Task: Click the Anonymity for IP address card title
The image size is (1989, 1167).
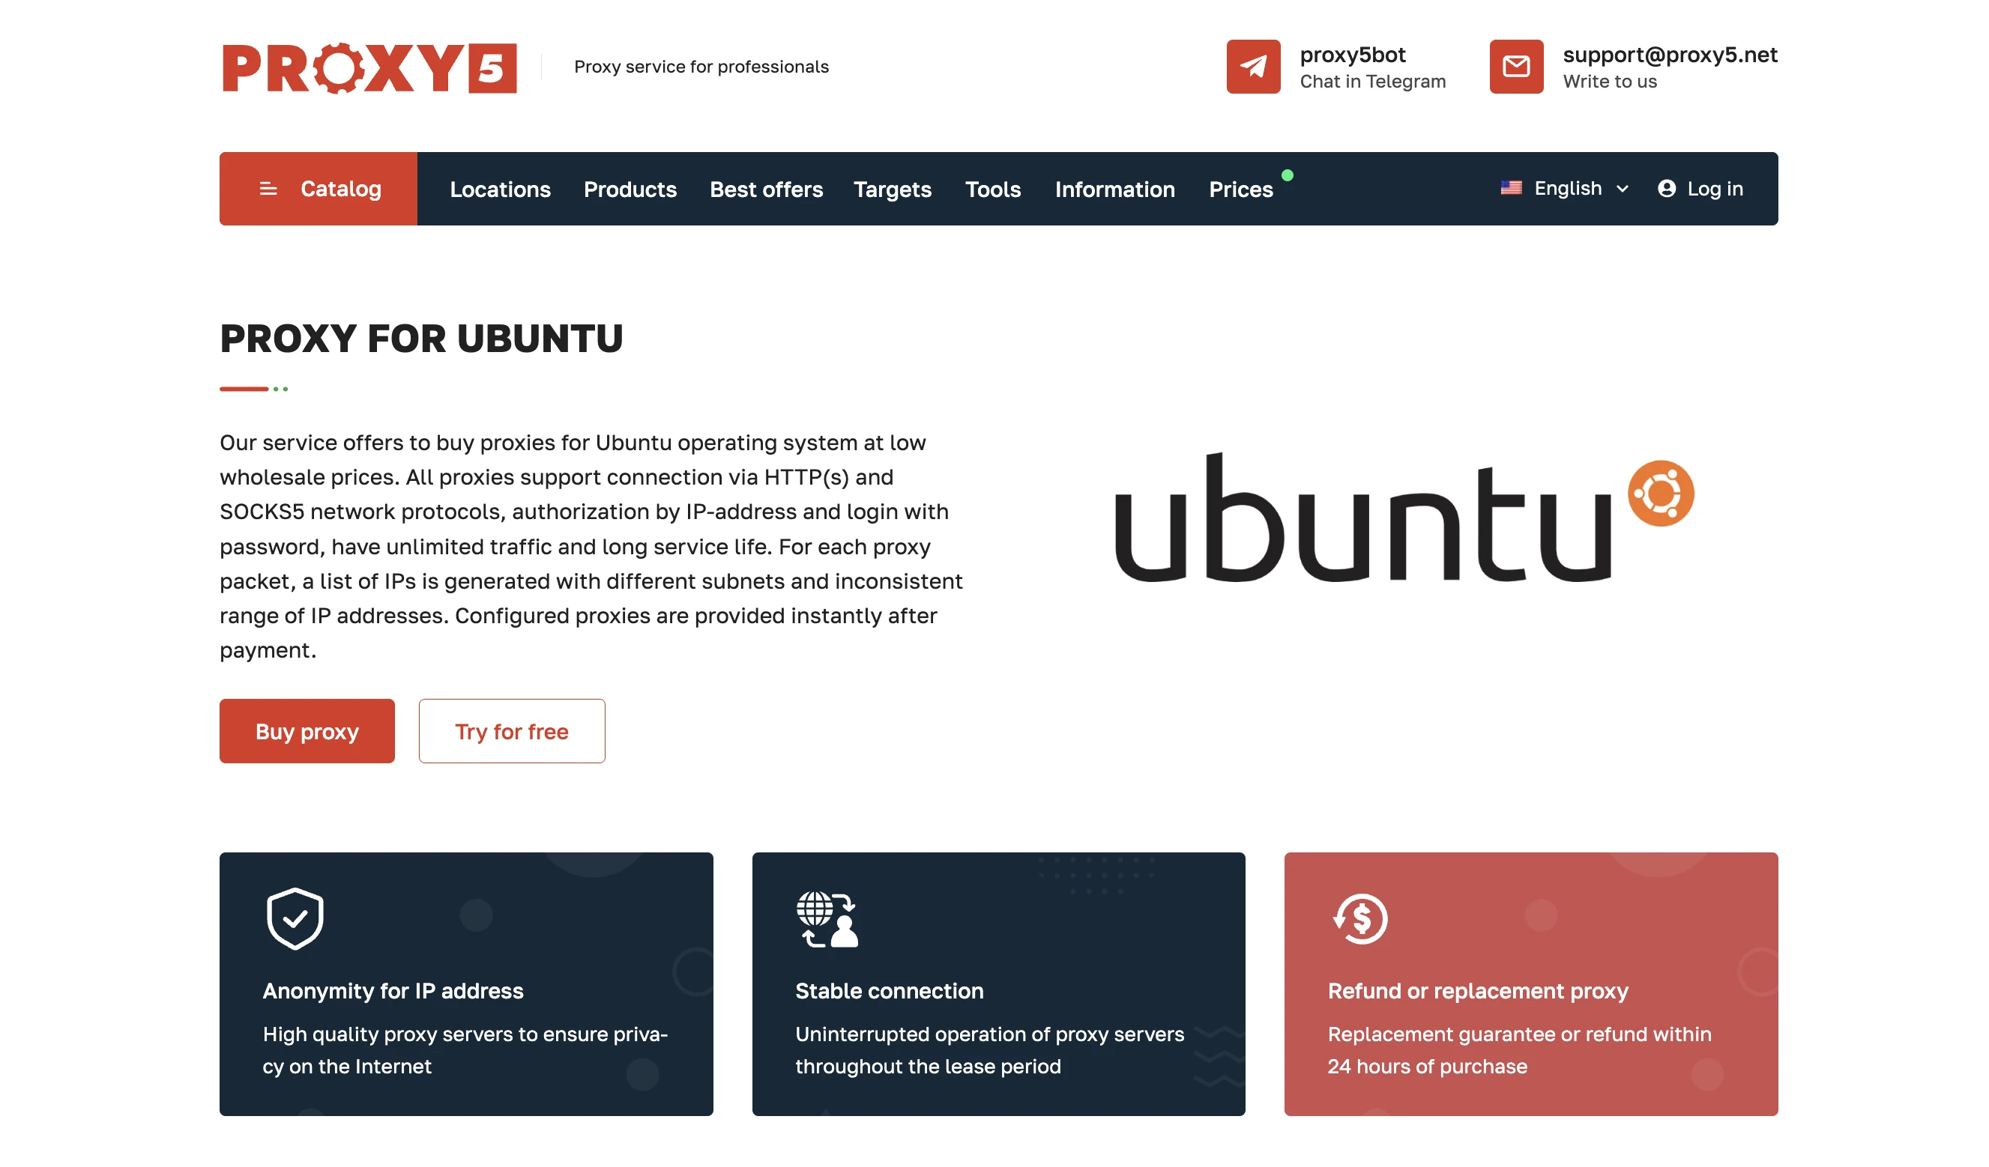Action: [393, 991]
